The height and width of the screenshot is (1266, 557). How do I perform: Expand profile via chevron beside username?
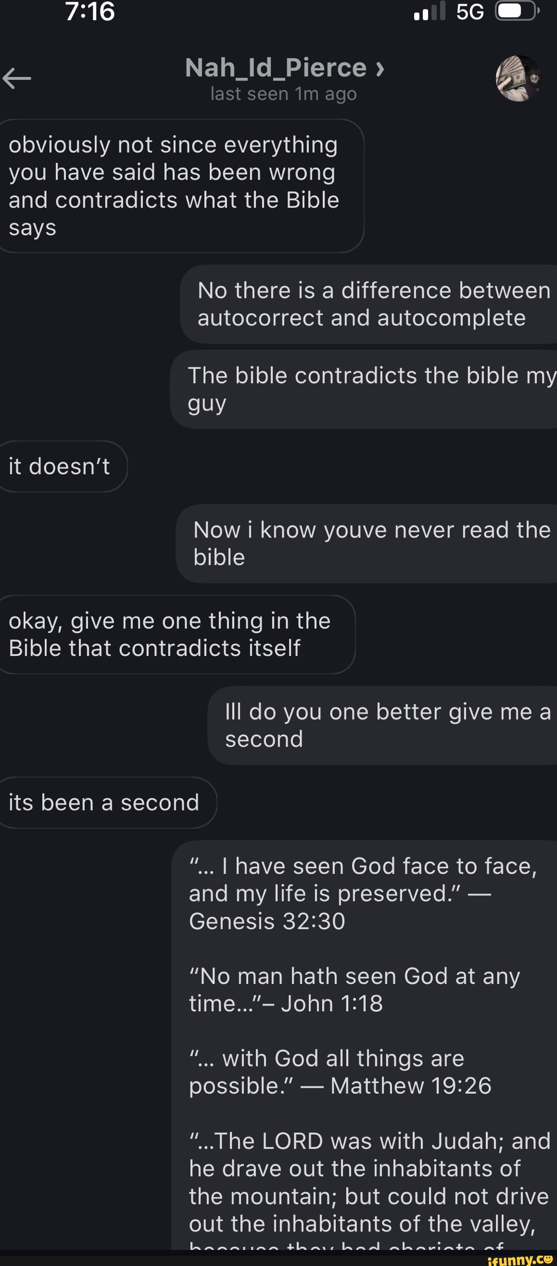380,69
